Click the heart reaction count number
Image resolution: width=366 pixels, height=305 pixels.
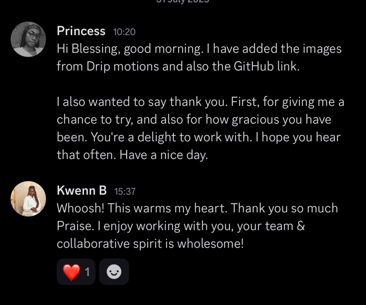(x=87, y=272)
